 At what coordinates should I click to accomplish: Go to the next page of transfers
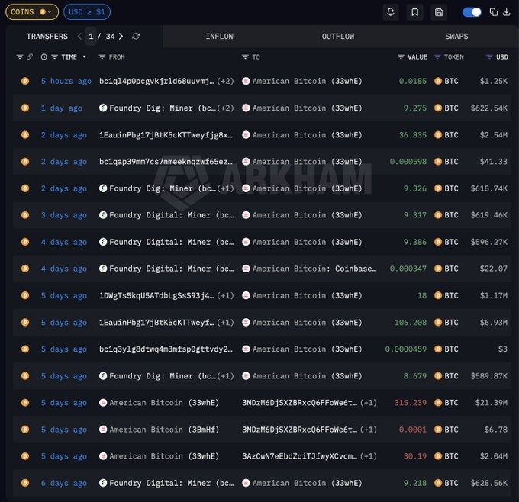pyautogui.click(x=121, y=37)
